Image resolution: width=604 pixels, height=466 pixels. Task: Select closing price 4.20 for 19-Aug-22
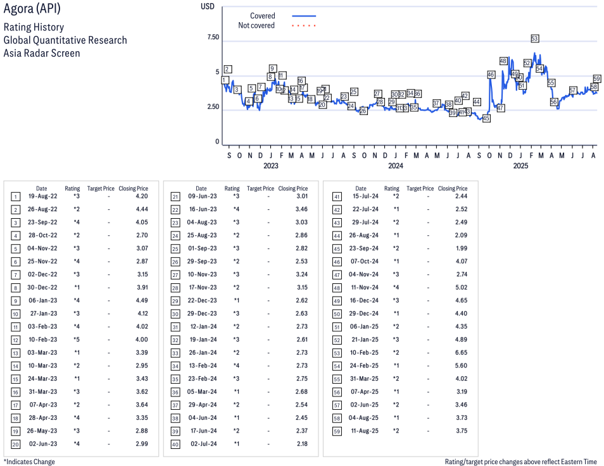pos(142,196)
